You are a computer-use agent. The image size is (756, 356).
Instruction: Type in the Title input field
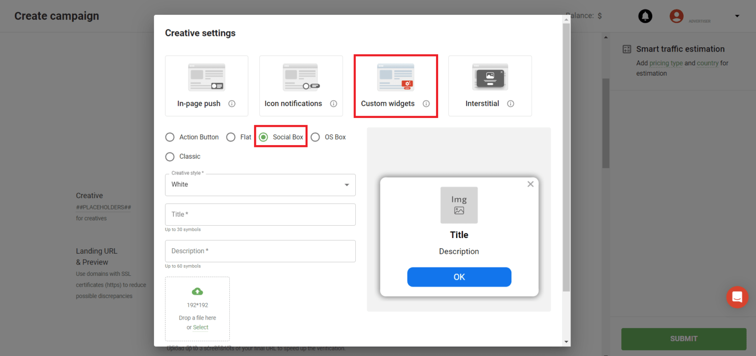pyautogui.click(x=260, y=214)
